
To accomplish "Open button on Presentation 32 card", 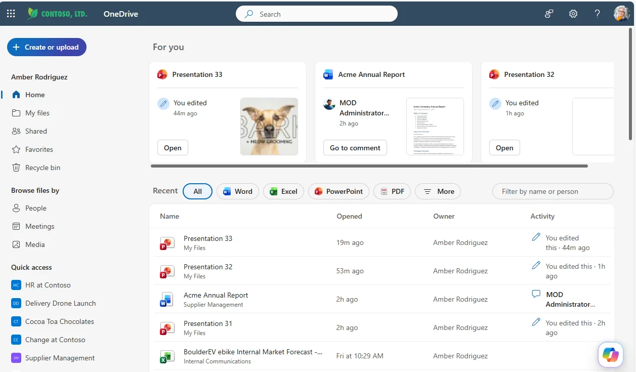I will tap(504, 148).
